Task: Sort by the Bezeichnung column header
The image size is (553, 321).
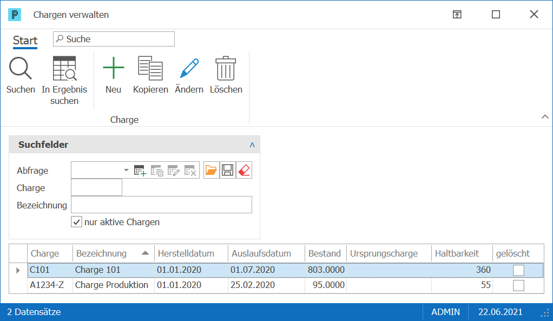Action: pos(113,253)
